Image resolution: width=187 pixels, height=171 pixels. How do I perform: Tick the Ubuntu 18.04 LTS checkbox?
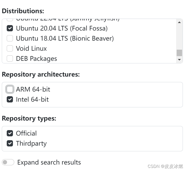coord(10,38)
